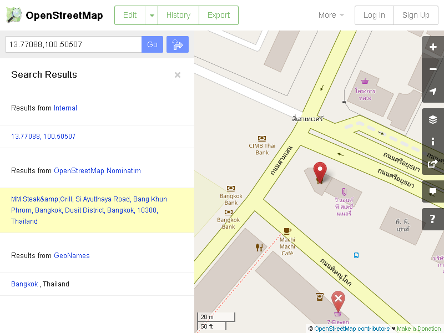Select the 13.77088, 100.50507 result
Image resolution: width=444 pixels, height=333 pixels.
pyautogui.click(x=43, y=137)
